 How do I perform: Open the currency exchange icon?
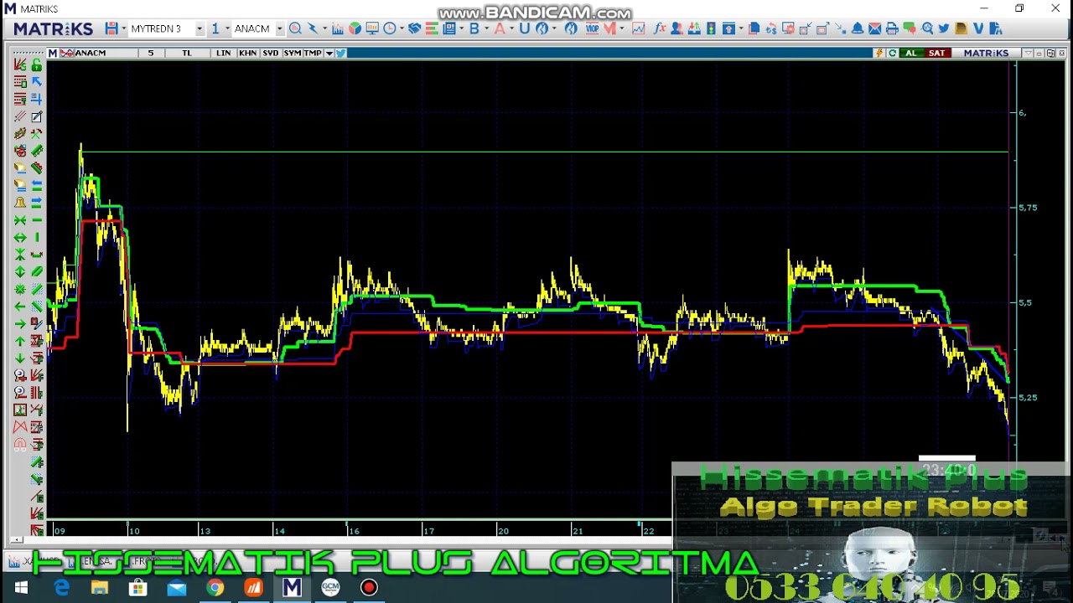[x=771, y=28]
